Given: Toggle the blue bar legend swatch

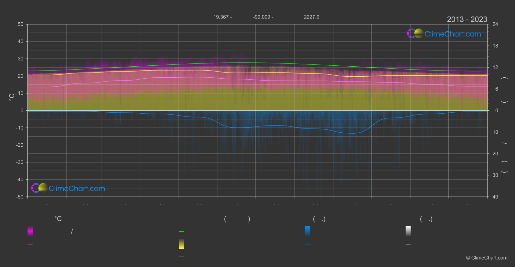Looking at the screenshot, I should pos(307,231).
